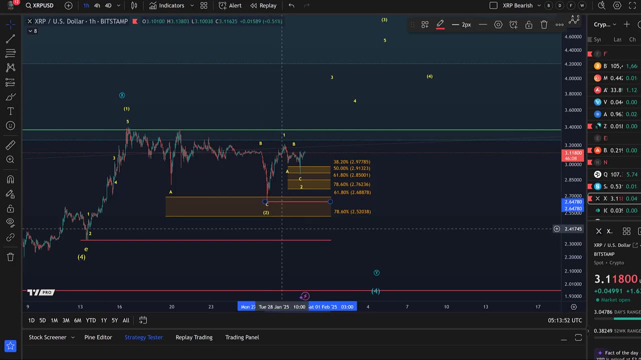Expand the favorite indicators dropdown arrow

[192, 5]
